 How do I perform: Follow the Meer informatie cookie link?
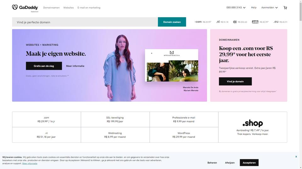(x=30, y=163)
